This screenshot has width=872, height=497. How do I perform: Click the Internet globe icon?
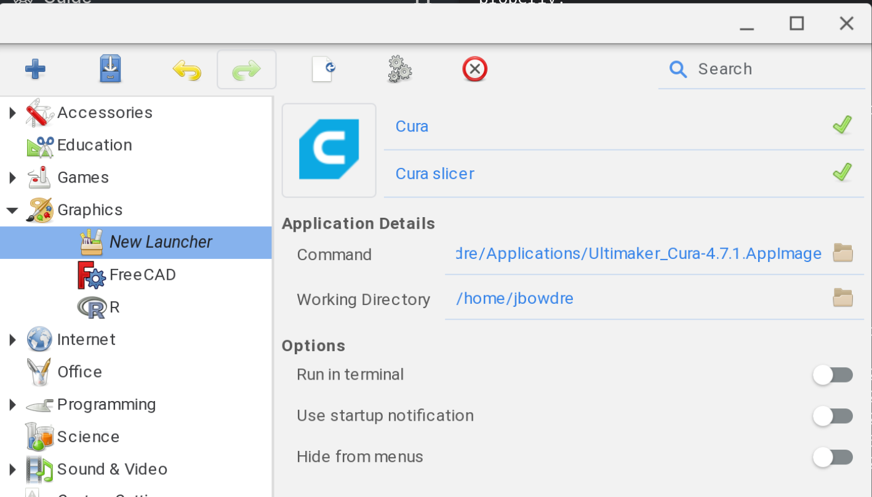[x=40, y=340]
